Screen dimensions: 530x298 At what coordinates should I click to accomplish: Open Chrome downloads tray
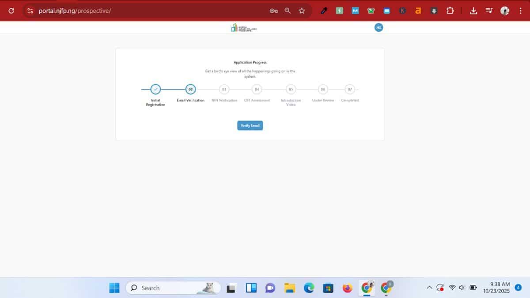(473, 11)
